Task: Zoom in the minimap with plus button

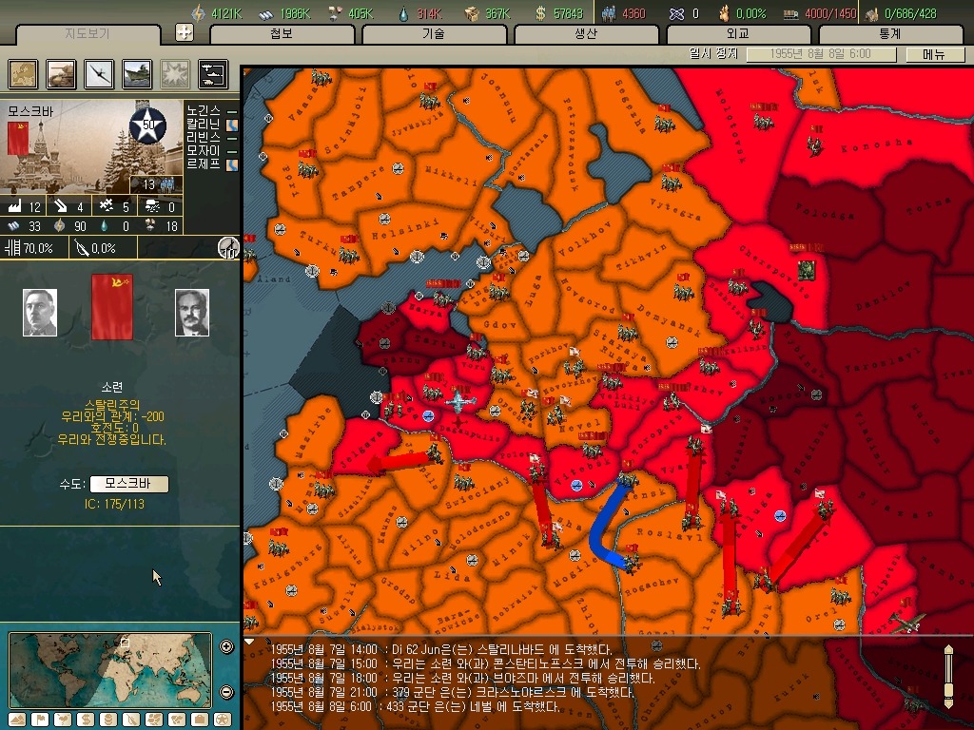Action: pyautogui.click(x=226, y=646)
